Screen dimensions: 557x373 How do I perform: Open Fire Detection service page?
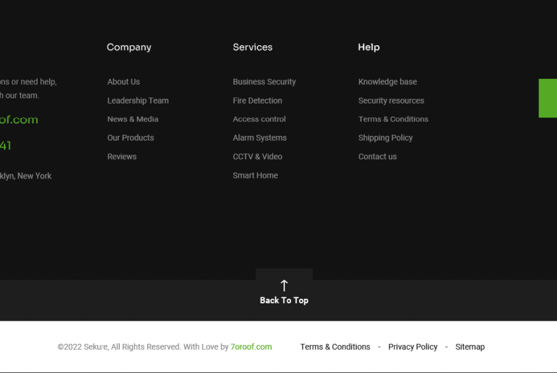point(257,100)
